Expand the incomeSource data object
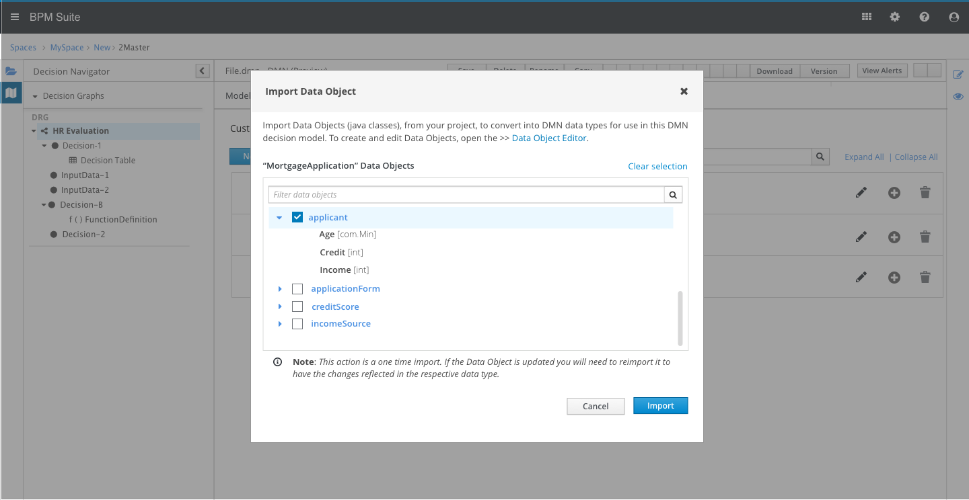Viewport: 969px width, 500px height. 280,324
